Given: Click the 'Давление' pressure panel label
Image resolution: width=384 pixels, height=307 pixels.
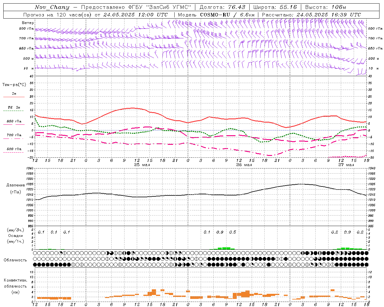Looking at the screenshot, I should coord(16,185).
